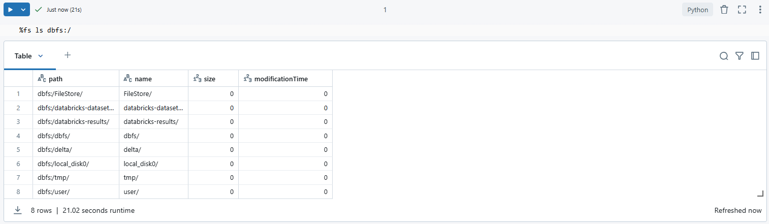Select the dbfs:/FileStore/ path cell

click(x=60, y=93)
